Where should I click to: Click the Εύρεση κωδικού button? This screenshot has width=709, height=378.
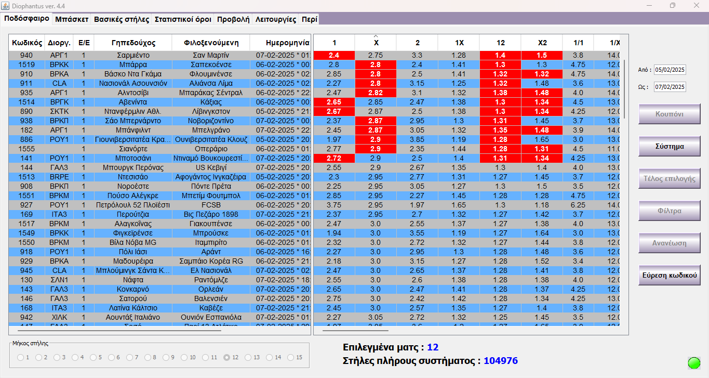click(670, 275)
